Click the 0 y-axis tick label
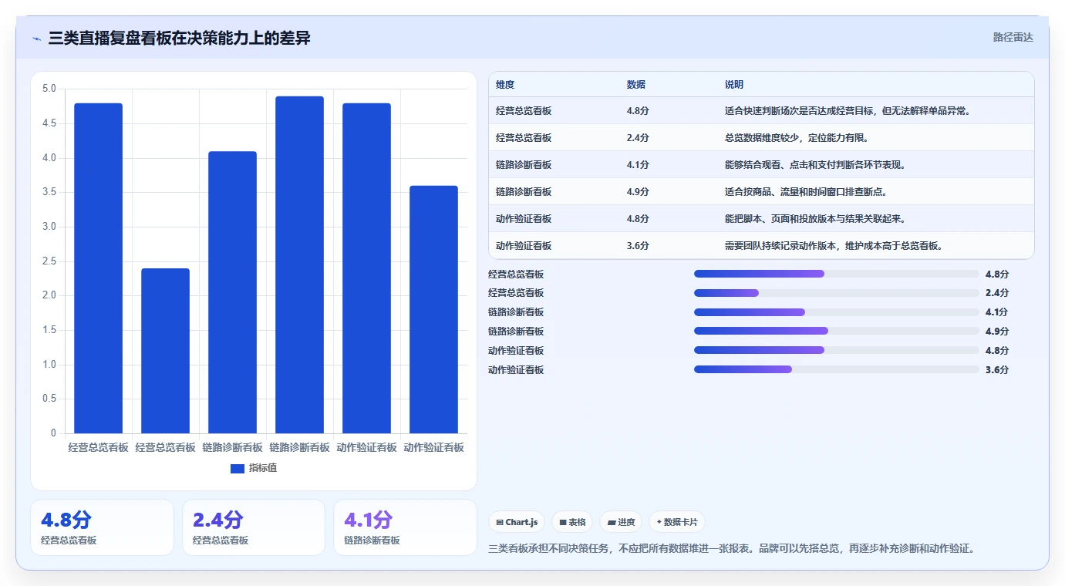This screenshot has height=586, width=1065. 53,433
